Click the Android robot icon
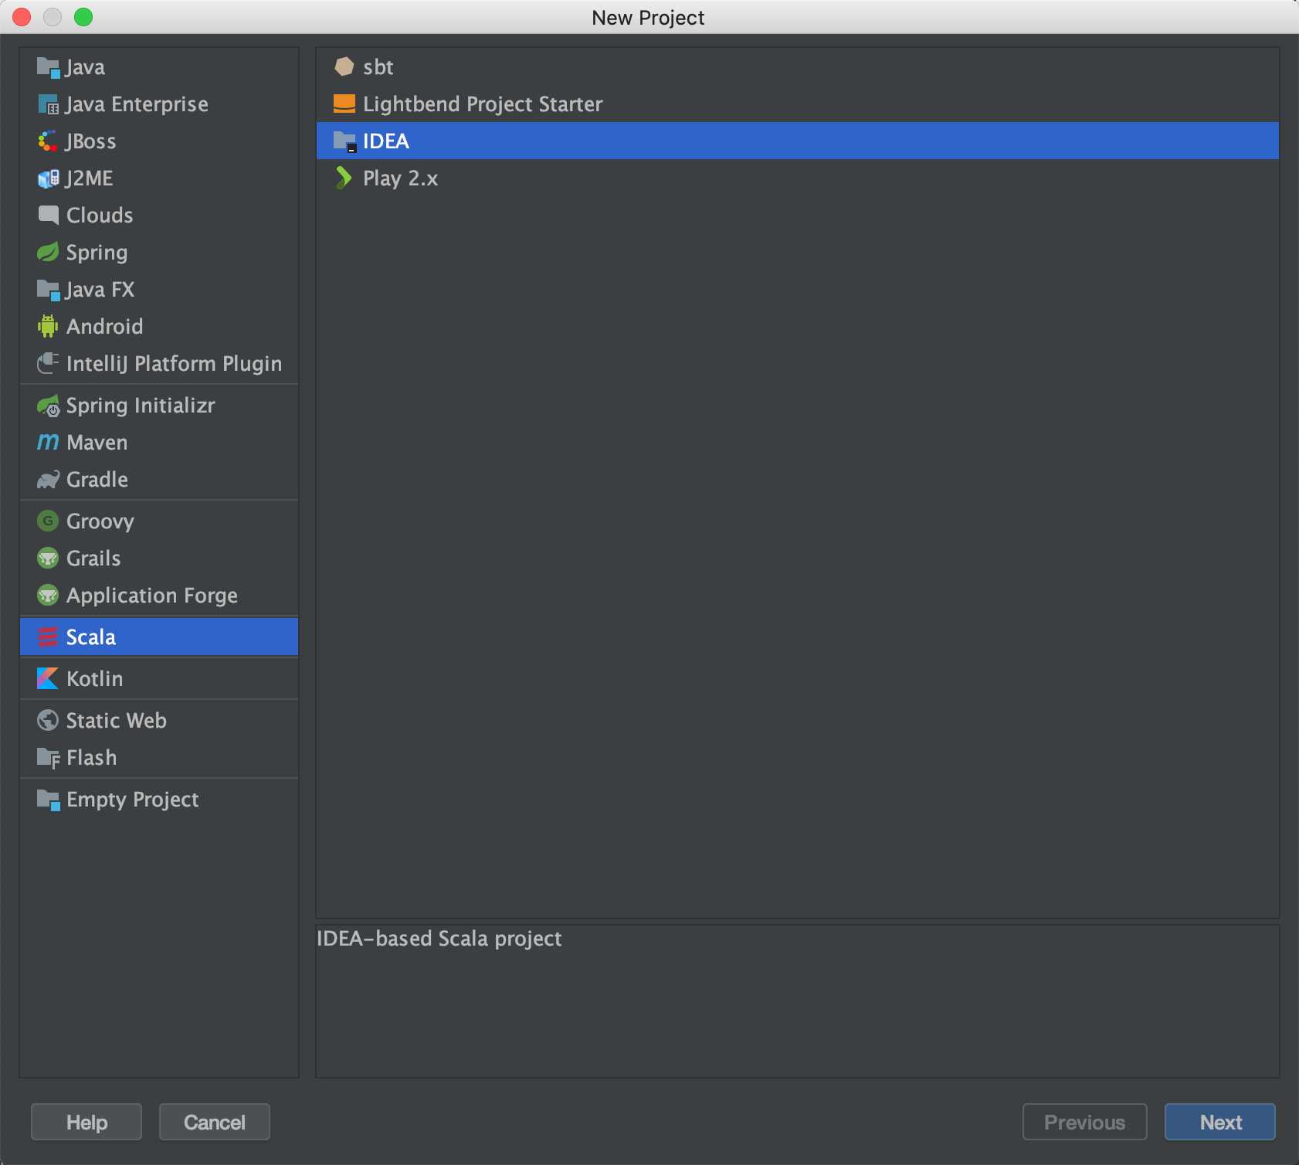 (48, 327)
